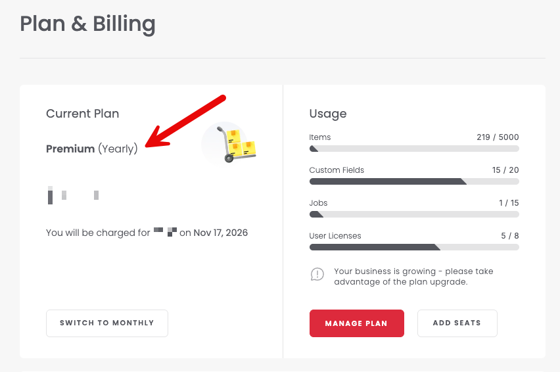The height and width of the screenshot is (372, 560).
Task: Click the Items usage progress bar
Action: pos(414,149)
